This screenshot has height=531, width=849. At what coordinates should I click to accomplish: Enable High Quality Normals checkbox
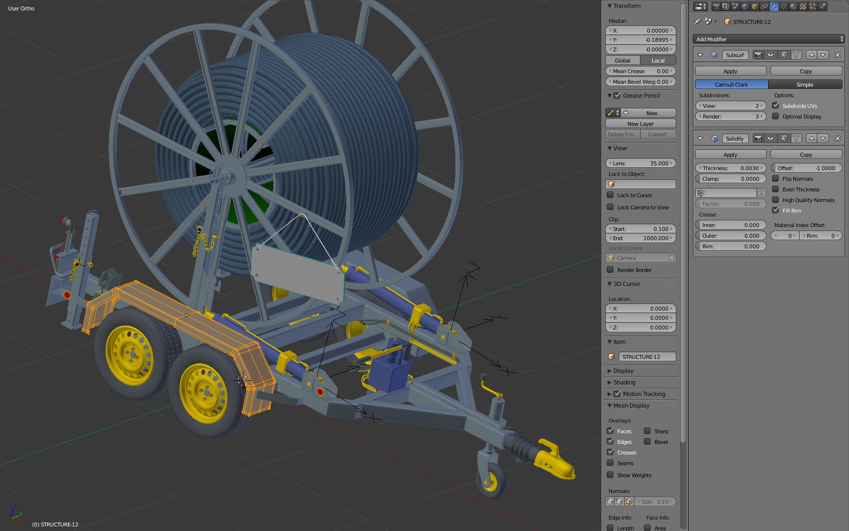[775, 200]
